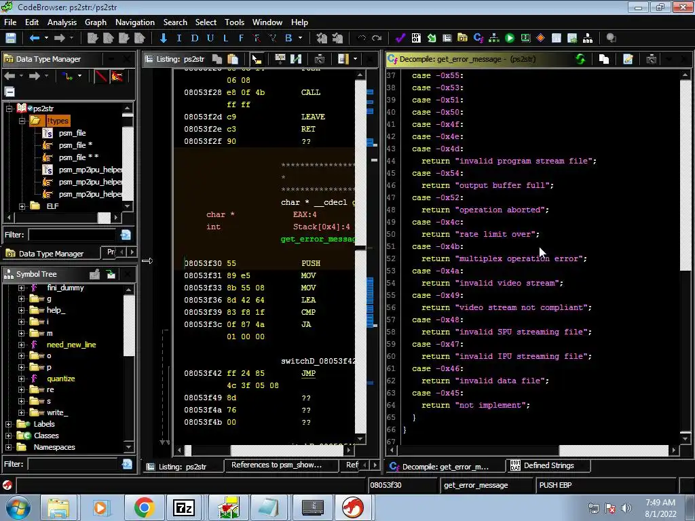Expand the Labels node in Symbol Tree
Screen dimensions: 695x521
tap(8, 424)
